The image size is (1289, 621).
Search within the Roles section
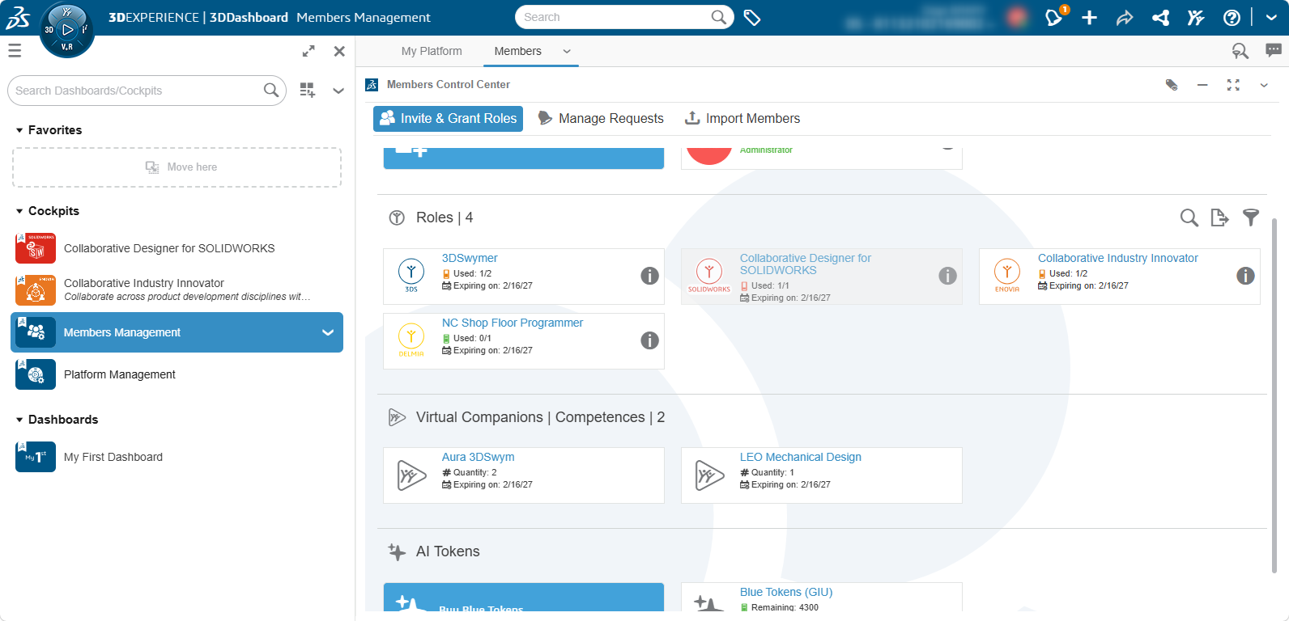(x=1189, y=218)
